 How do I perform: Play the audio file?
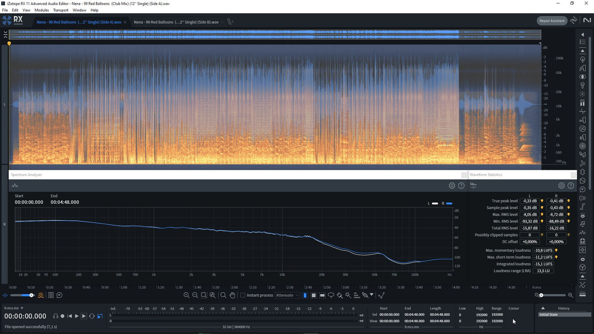click(x=77, y=316)
